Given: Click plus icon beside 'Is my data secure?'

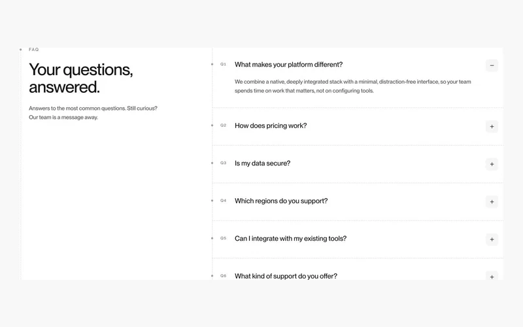Looking at the screenshot, I should point(492,164).
